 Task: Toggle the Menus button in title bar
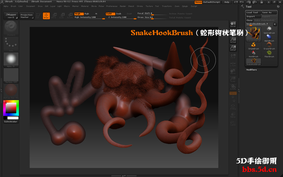tap(198, 2)
